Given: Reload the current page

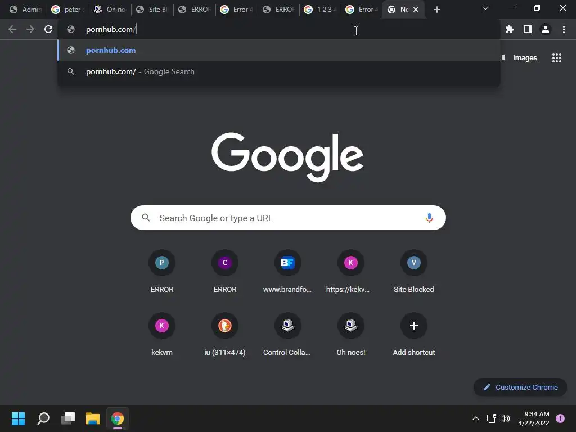Looking at the screenshot, I should [48, 29].
